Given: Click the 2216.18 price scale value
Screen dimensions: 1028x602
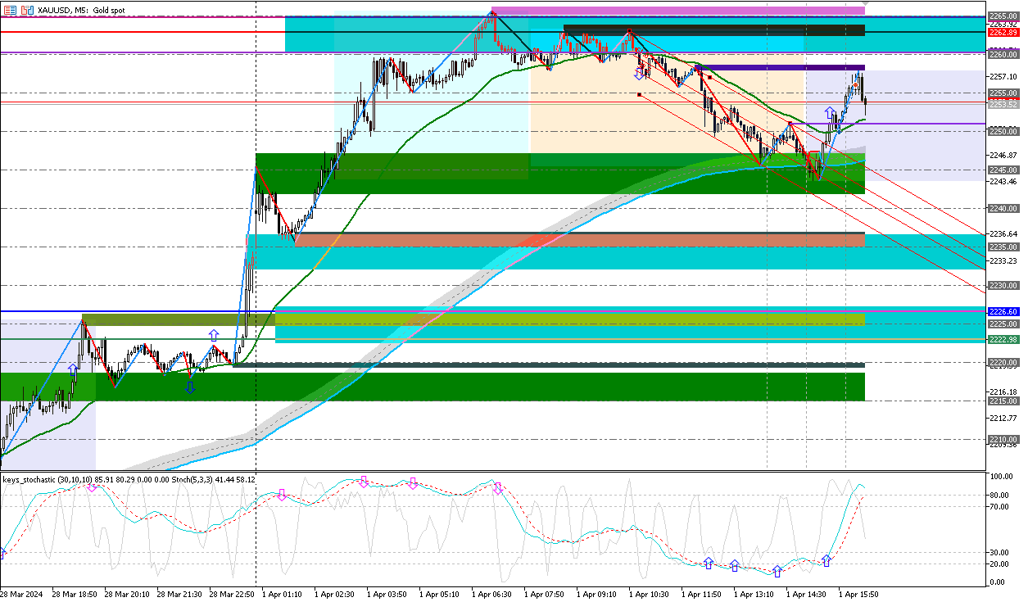Looking at the screenshot, I should pos(1003,392).
